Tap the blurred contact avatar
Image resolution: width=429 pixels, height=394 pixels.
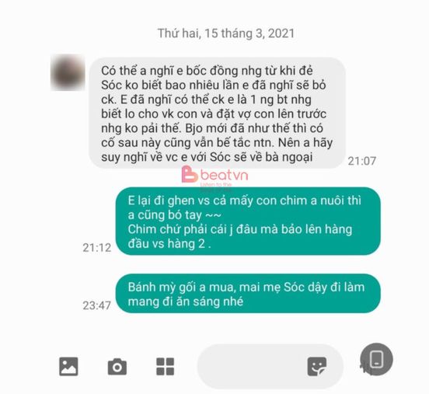(x=68, y=72)
